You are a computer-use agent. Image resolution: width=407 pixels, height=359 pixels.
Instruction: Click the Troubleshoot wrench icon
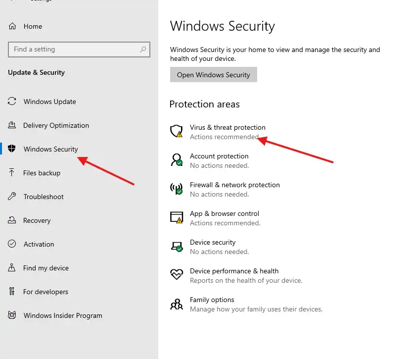[12, 196]
